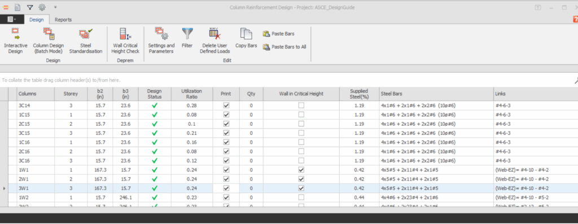Click the help question mark icon
Image resolution: width=578 pixels, height=224 pixels.
click(575, 20)
